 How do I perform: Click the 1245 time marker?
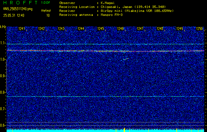pos(101,28)
